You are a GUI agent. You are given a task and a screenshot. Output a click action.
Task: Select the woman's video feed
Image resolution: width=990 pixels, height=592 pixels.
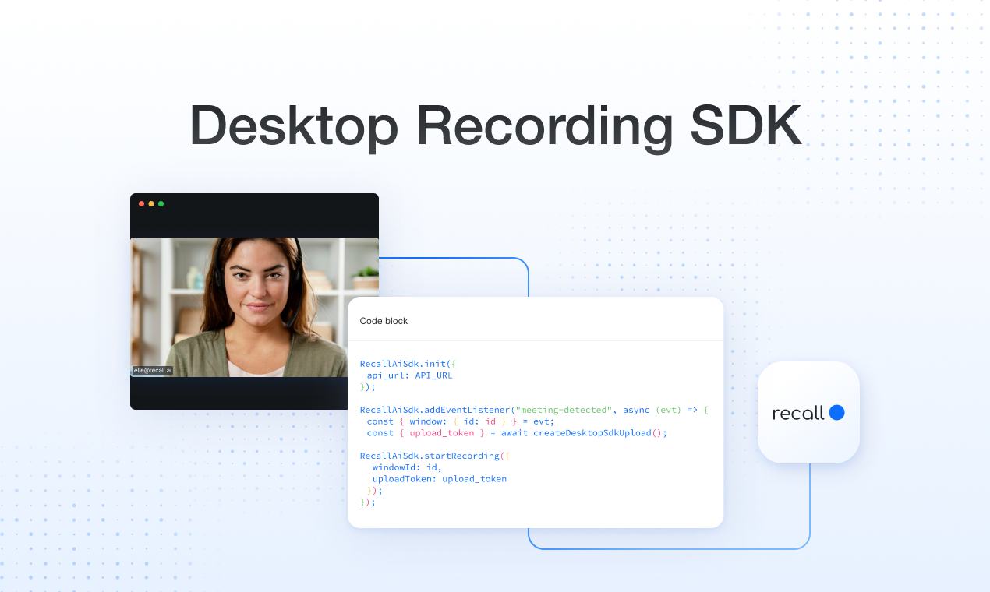(254, 307)
